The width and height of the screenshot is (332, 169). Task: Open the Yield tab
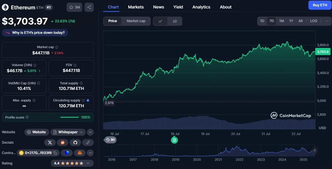pyautogui.click(x=178, y=7)
